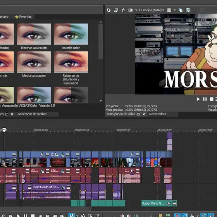Image resolution: width=217 pixels, height=217 pixels.
Task: Save snapshot to file icon
Action: click(x=188, y=10)
